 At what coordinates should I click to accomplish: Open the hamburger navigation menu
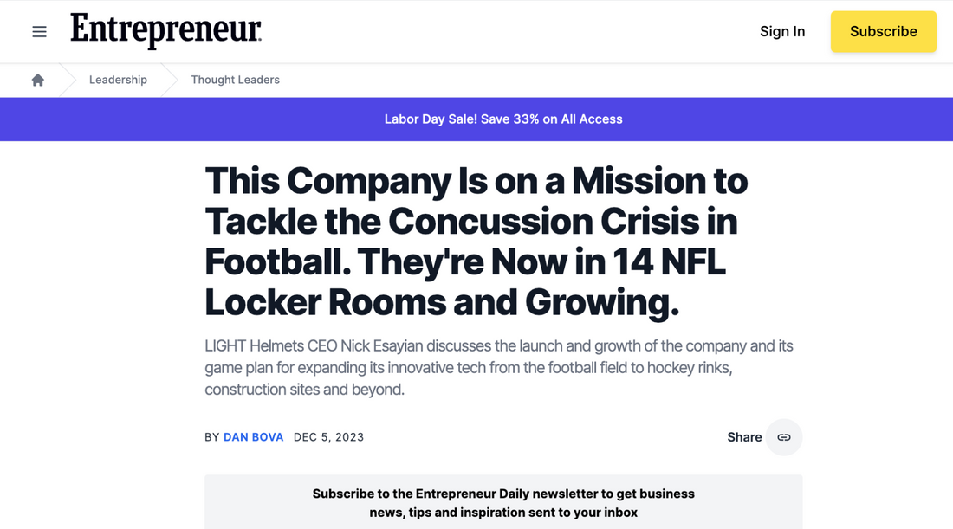click(39, 32)
